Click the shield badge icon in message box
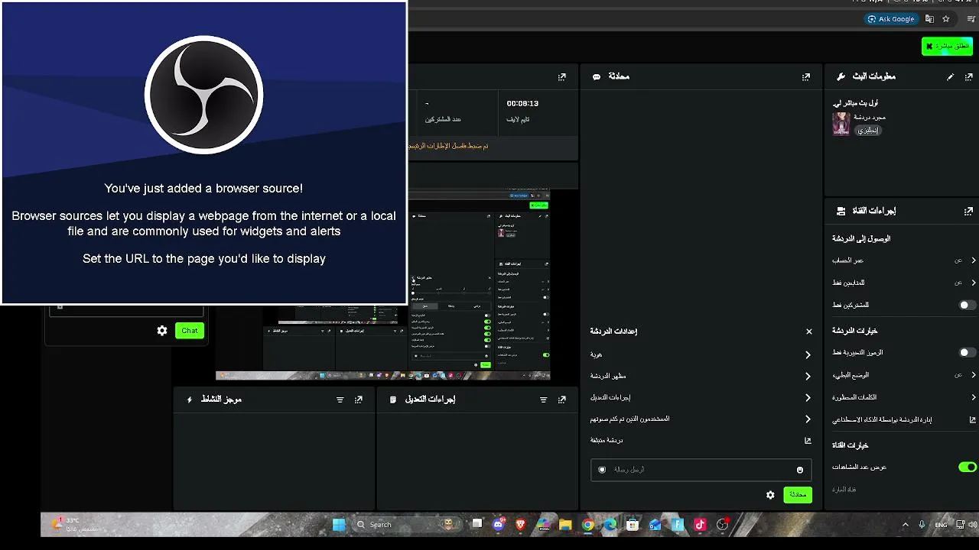 pyautogui.click(x=602, y=470)
